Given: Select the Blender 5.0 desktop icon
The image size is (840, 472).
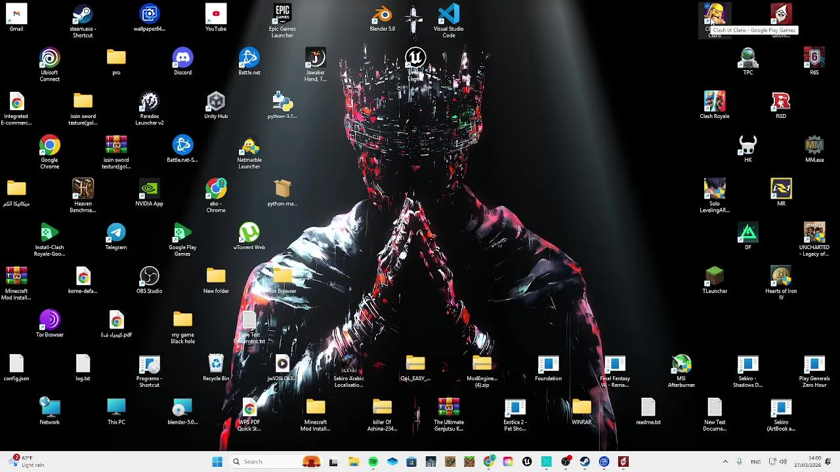Looking at the screenshot, I should point(382,18).
